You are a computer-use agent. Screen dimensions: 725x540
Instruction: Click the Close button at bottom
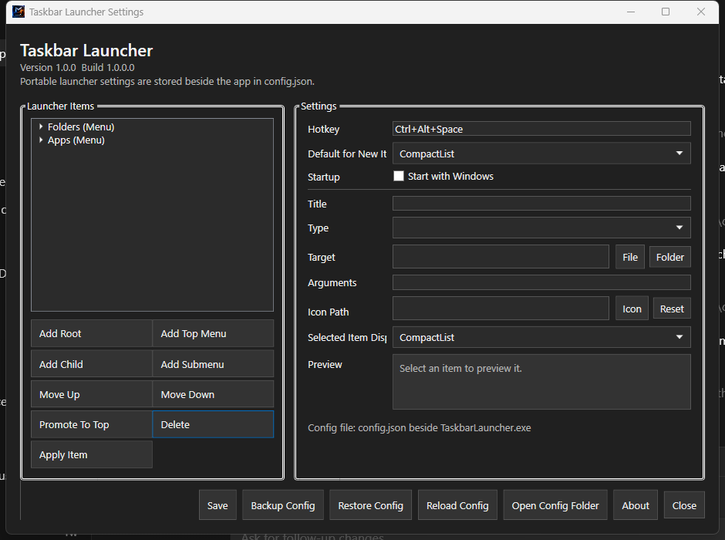[x=684, y=505]
